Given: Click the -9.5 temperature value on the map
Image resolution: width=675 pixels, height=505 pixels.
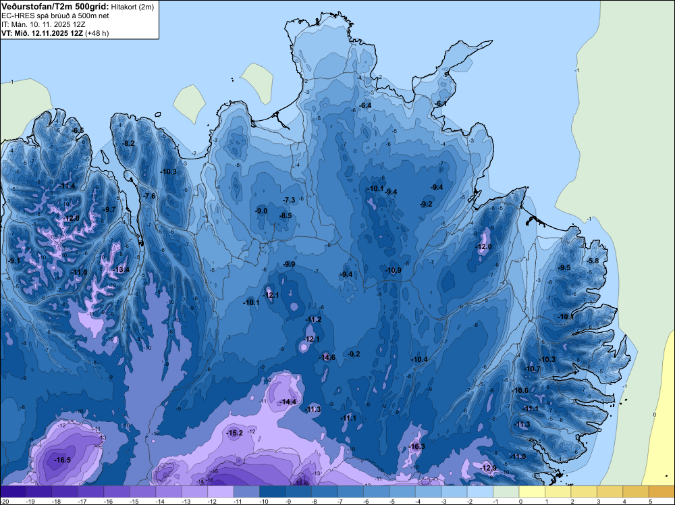Looking at the screenshot, I should point(564,268).
